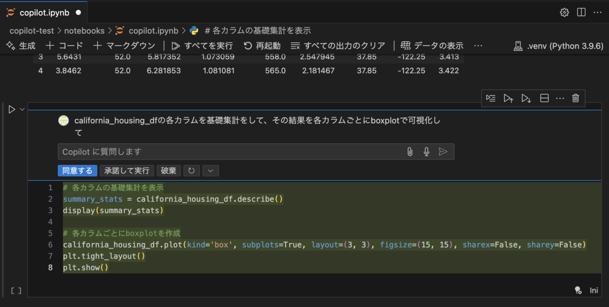Click the notebooks breadcrumb
This screenshot has height=307, width=609.
click(84, 31)
